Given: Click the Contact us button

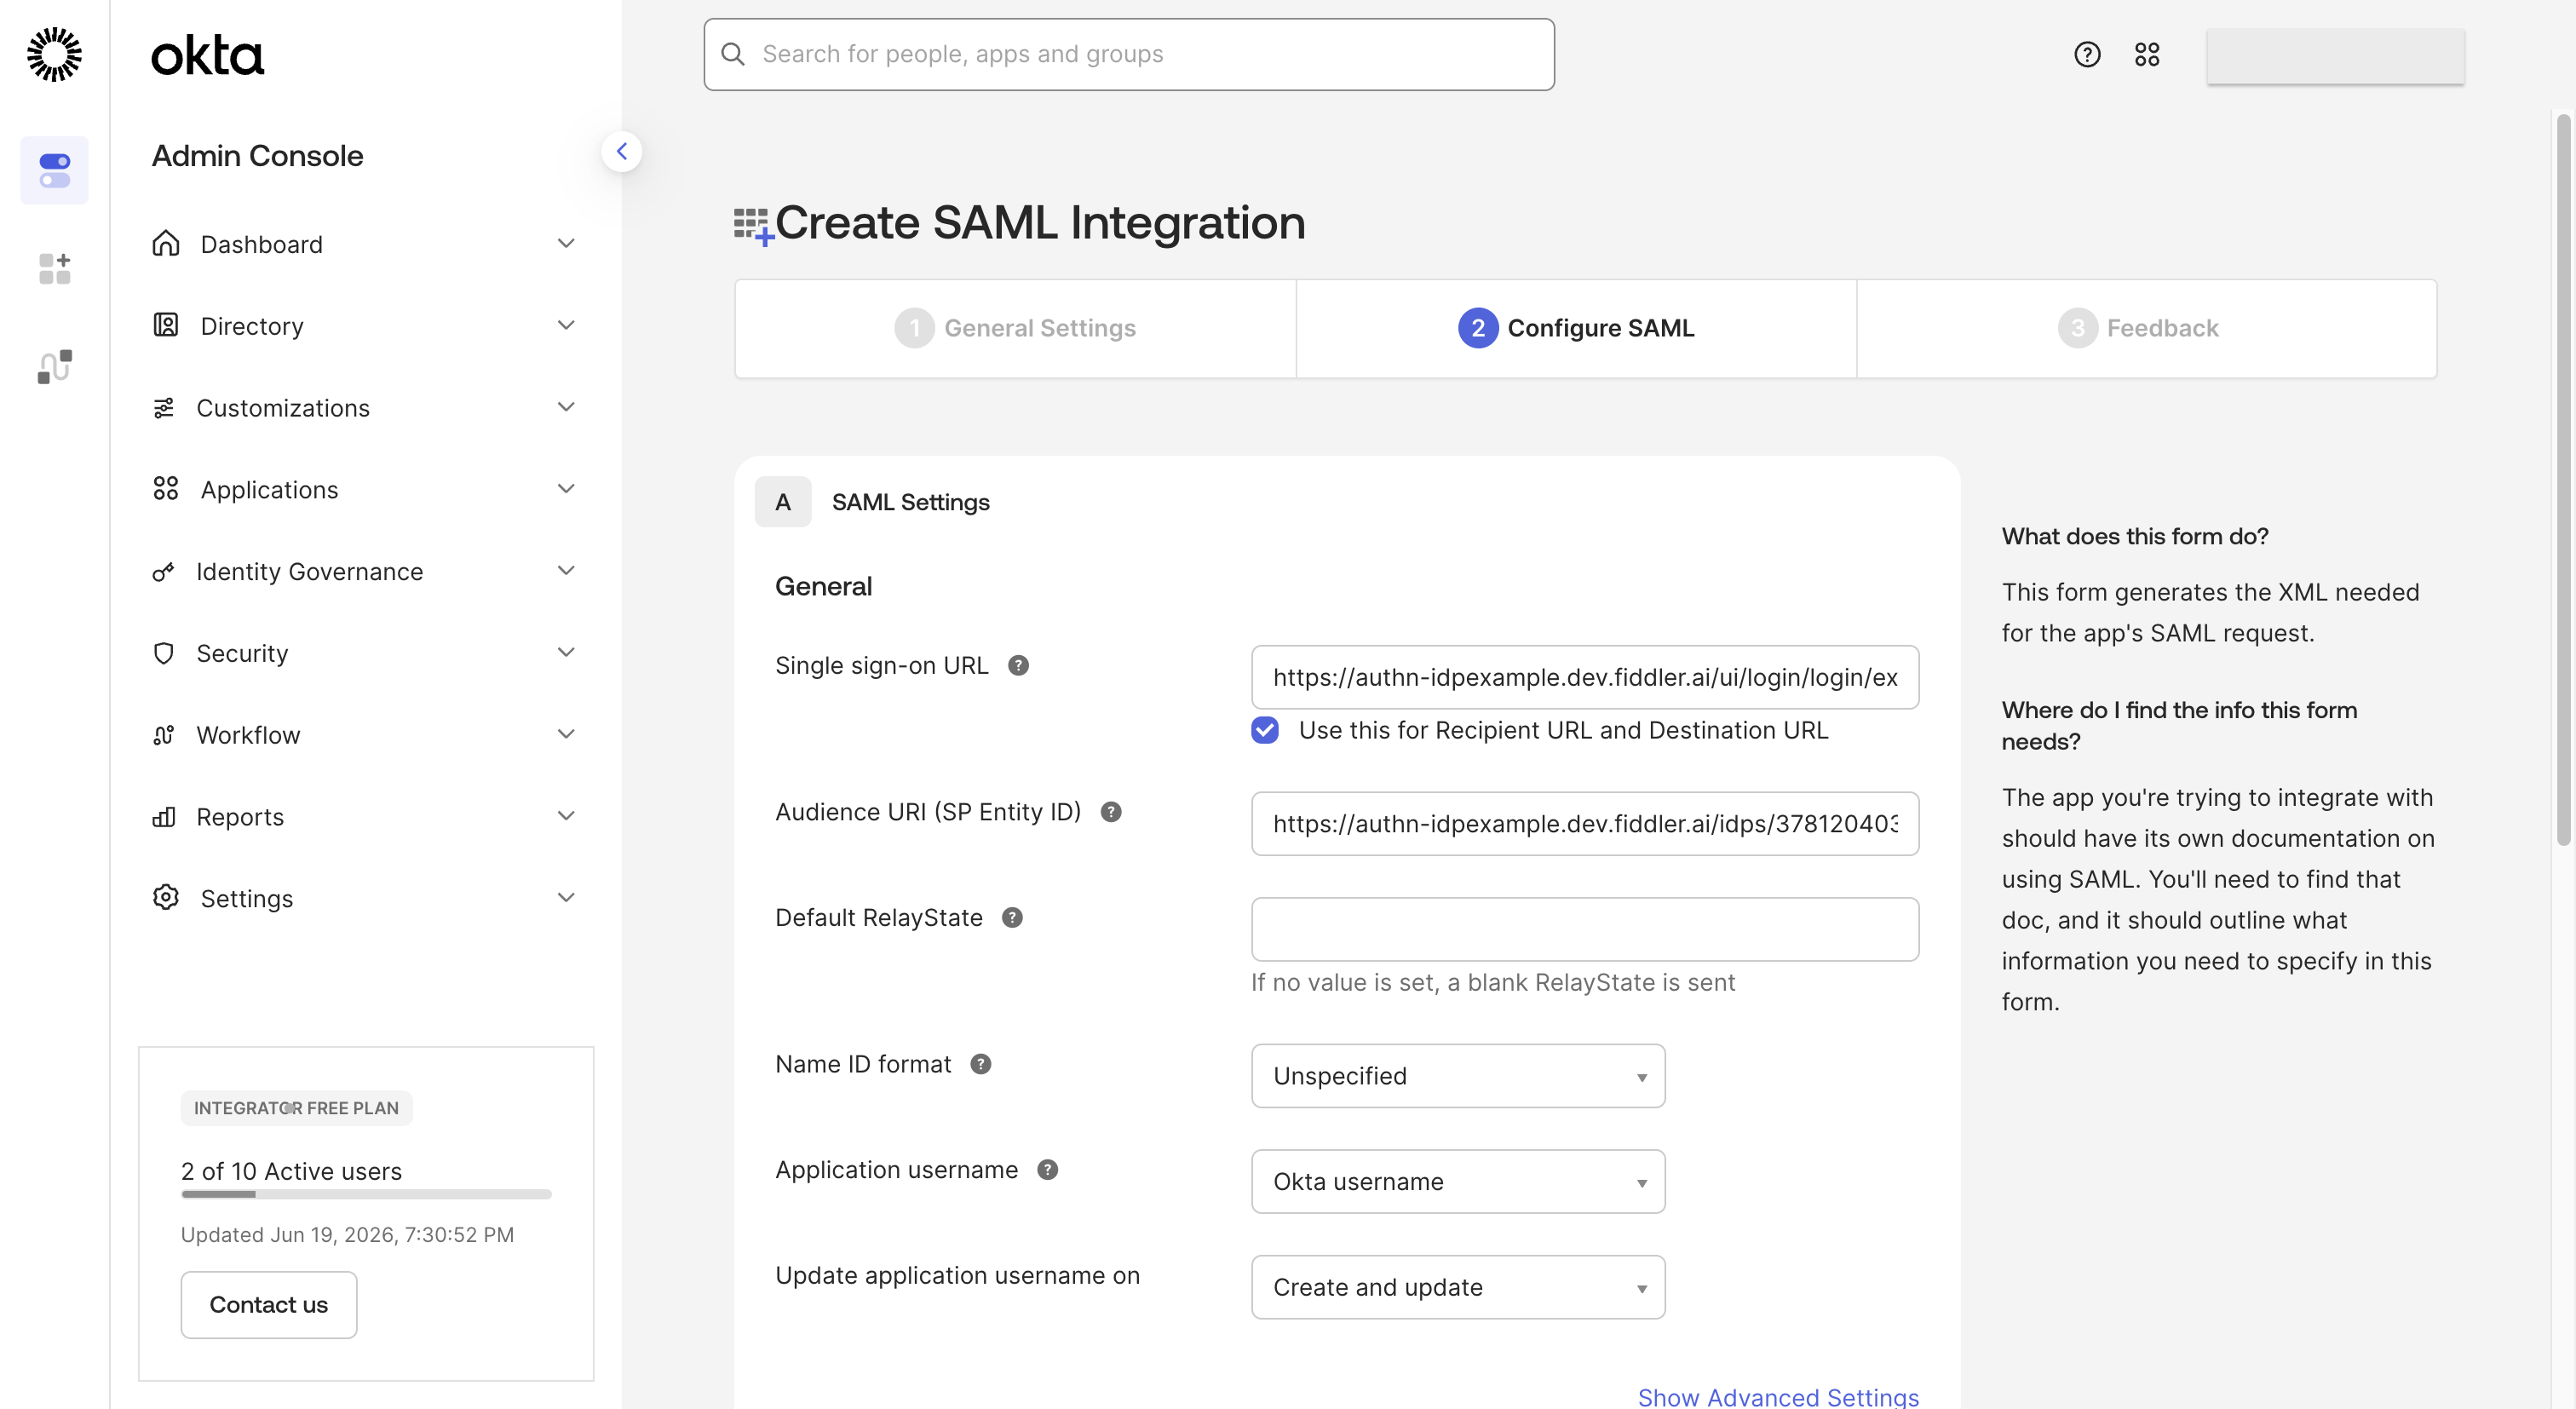Looking at the screenshot, I should 268,1305.
